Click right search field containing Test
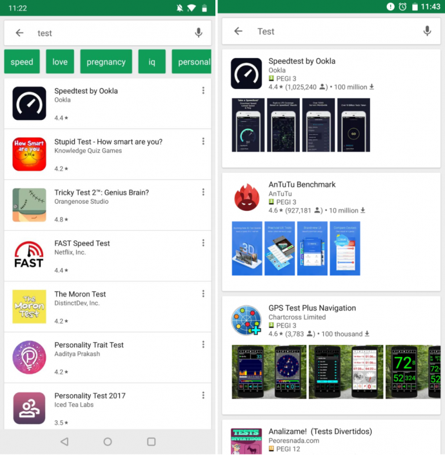 [x=331, y=31]
